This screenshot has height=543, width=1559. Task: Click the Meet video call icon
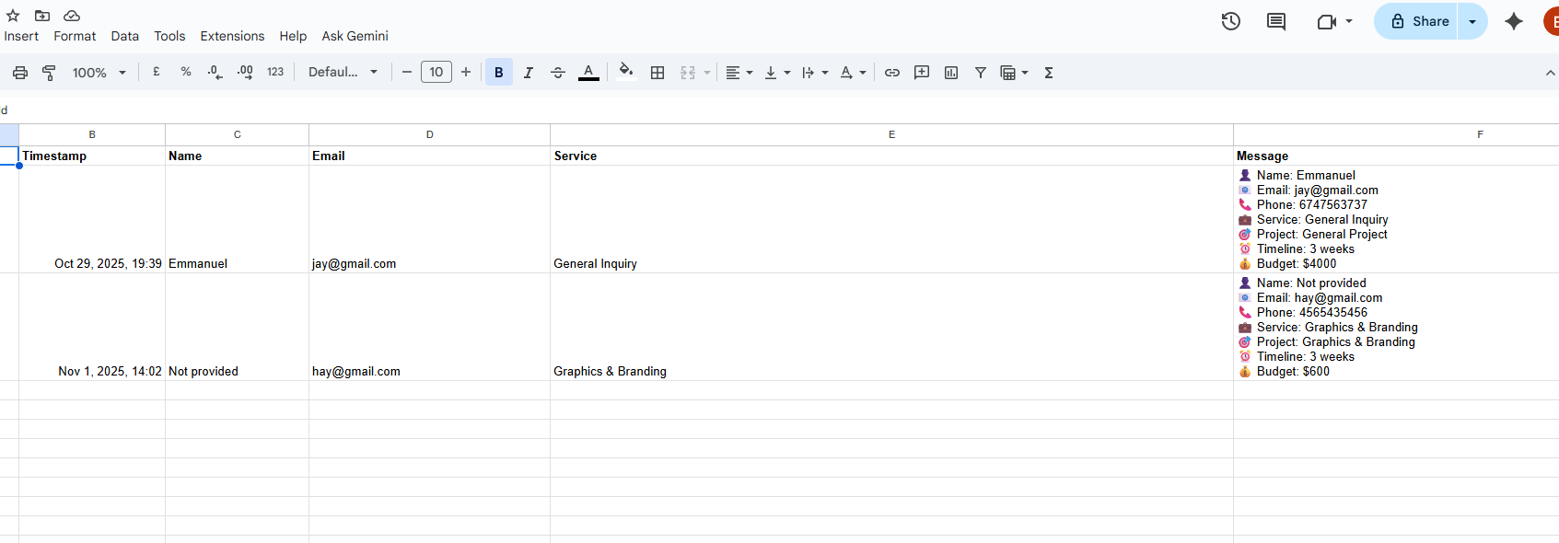tap(1327, 21)
